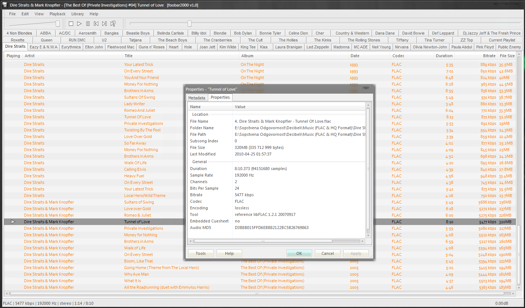
Task: Click the Playing column header
Action: point(13,56)
